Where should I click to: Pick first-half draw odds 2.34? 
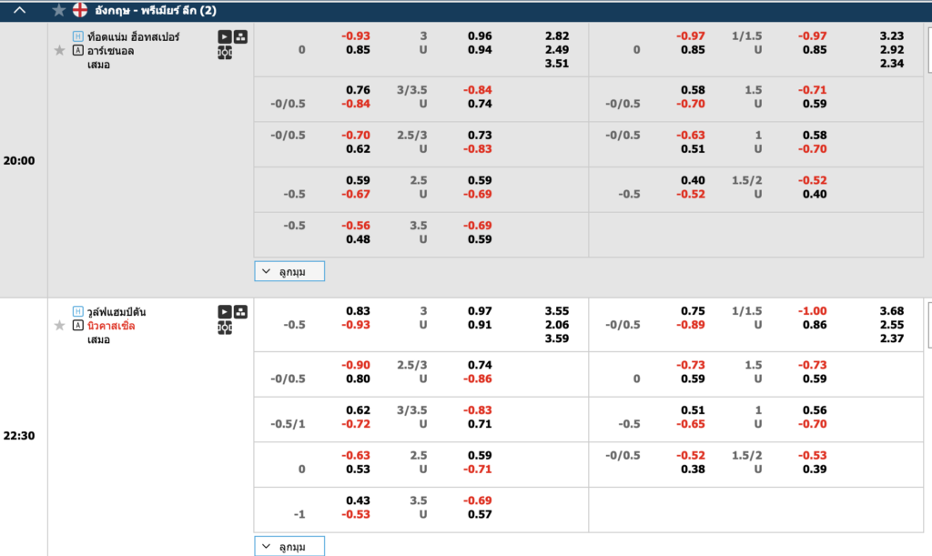tap(892, 64)
